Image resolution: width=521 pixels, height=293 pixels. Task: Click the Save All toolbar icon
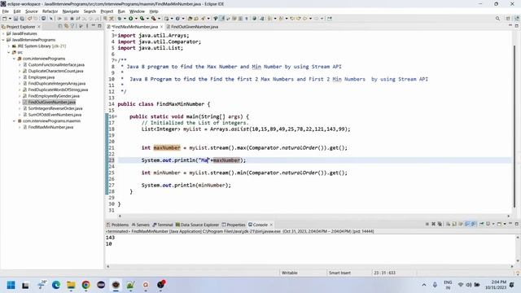(22, 19)
